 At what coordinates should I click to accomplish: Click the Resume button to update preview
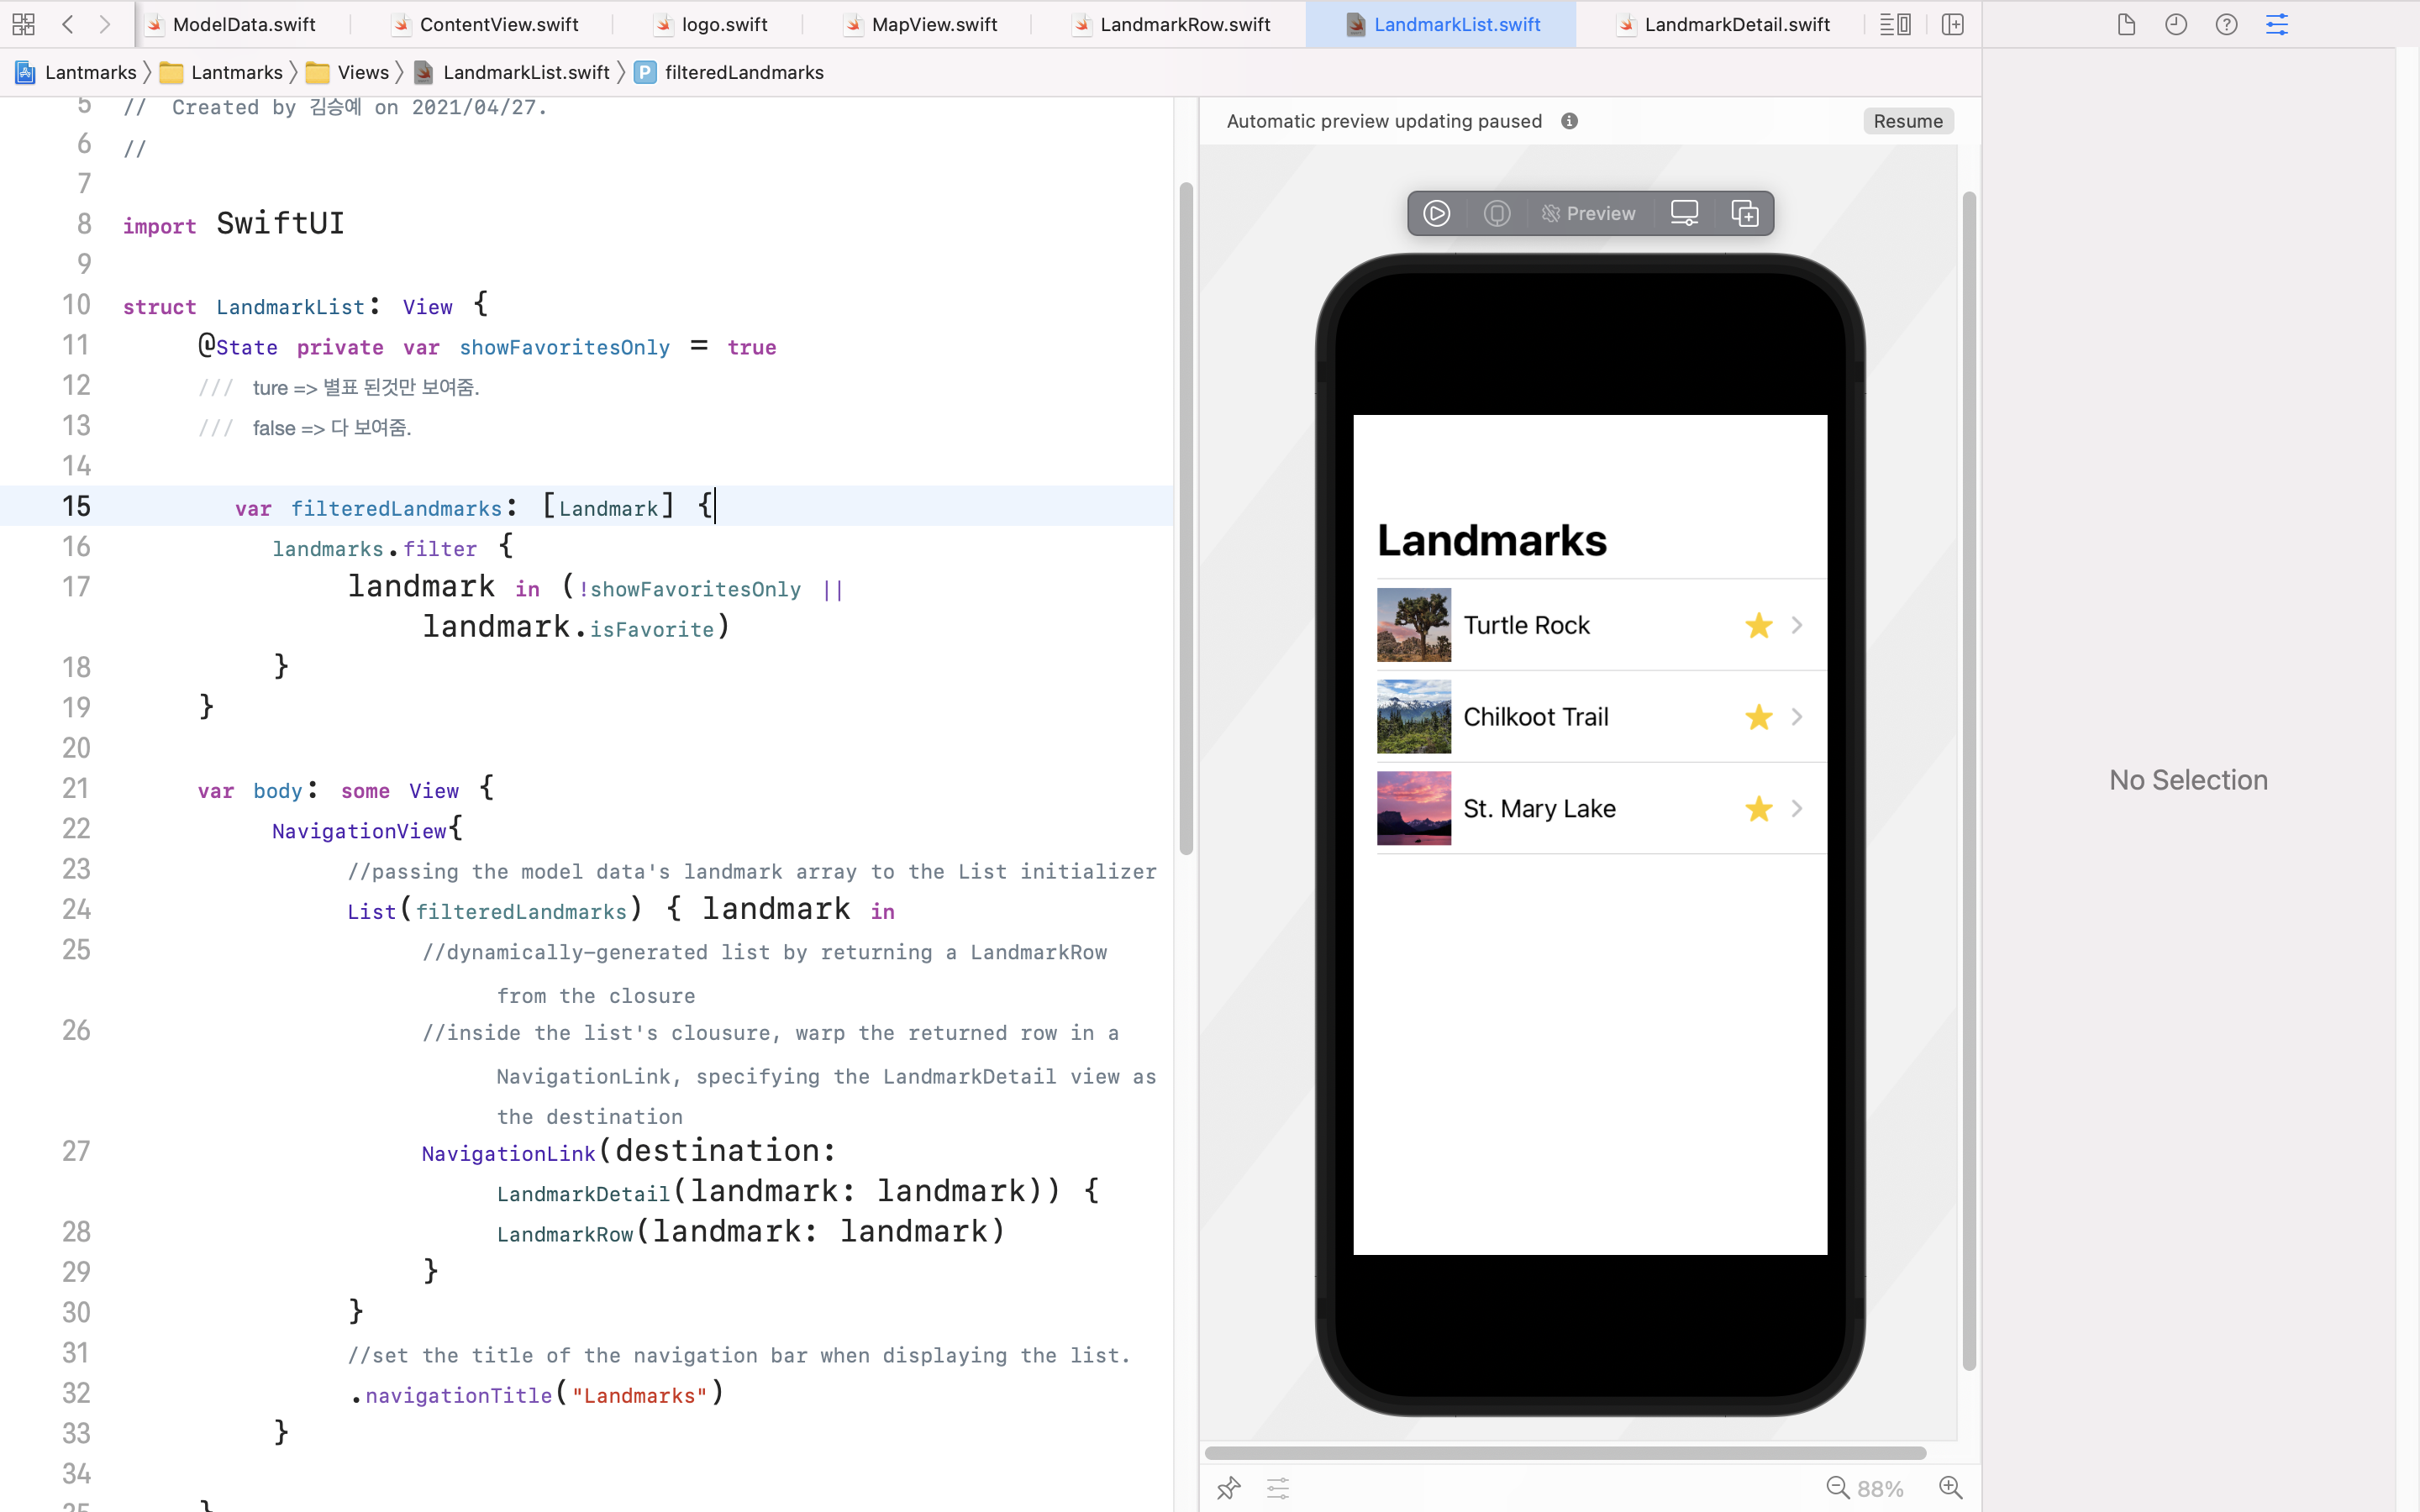coord(1907,120)
